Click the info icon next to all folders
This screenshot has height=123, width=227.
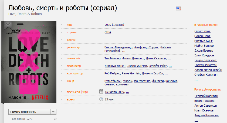(55, 119)
